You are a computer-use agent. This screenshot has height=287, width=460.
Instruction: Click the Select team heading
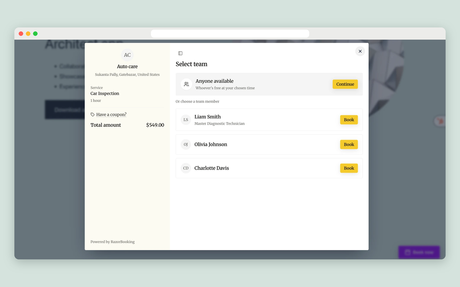tap(192, 64)
